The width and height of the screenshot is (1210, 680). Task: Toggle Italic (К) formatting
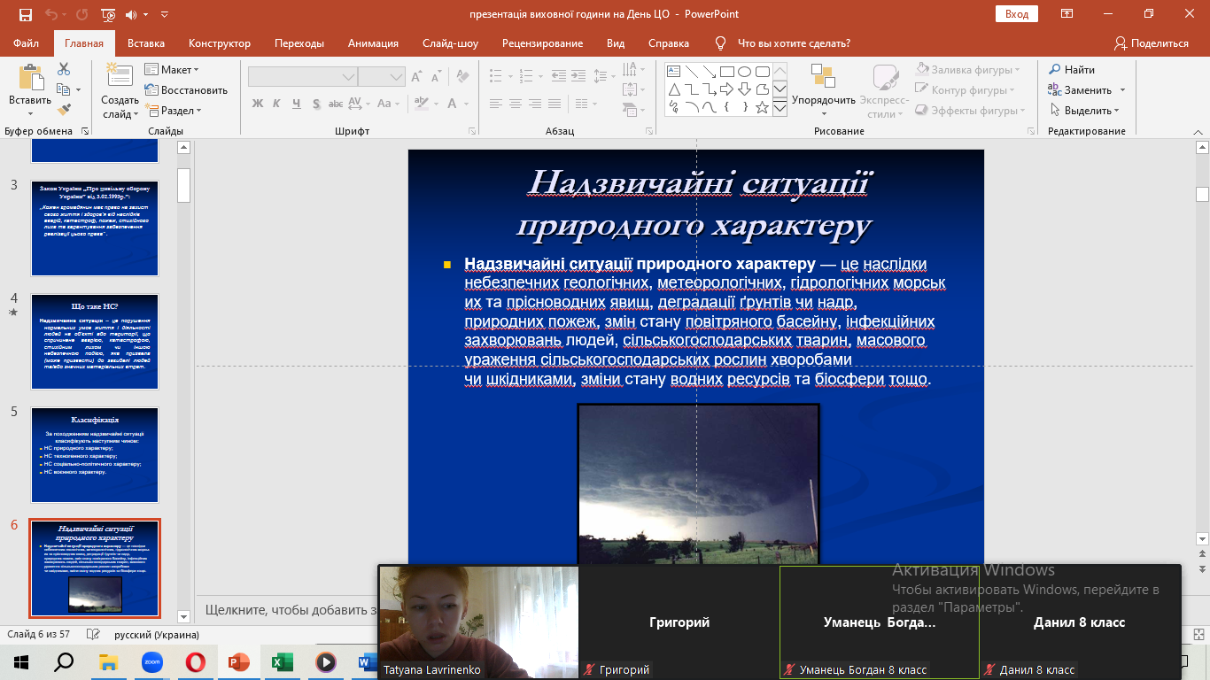[276, 104]
